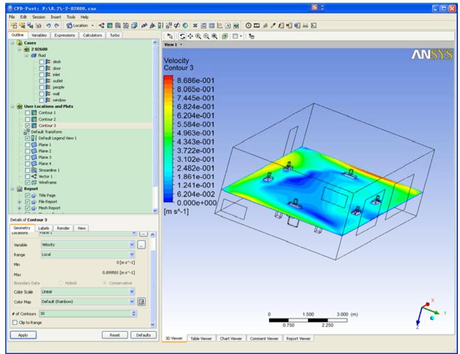
Task: Switch to the Expressions tab
Action: click(65, 35)
